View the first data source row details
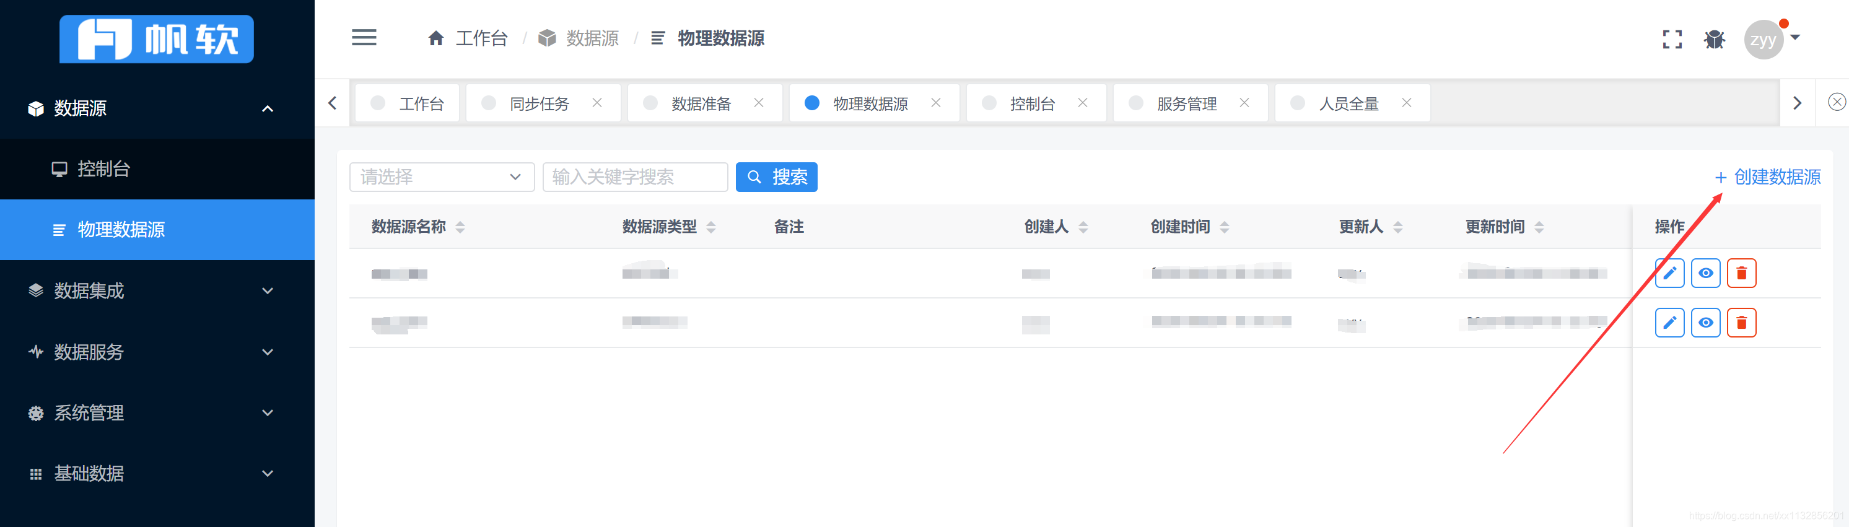Image resolution: width=1849 pixels, height=527 pixels. click(1705, 273)
